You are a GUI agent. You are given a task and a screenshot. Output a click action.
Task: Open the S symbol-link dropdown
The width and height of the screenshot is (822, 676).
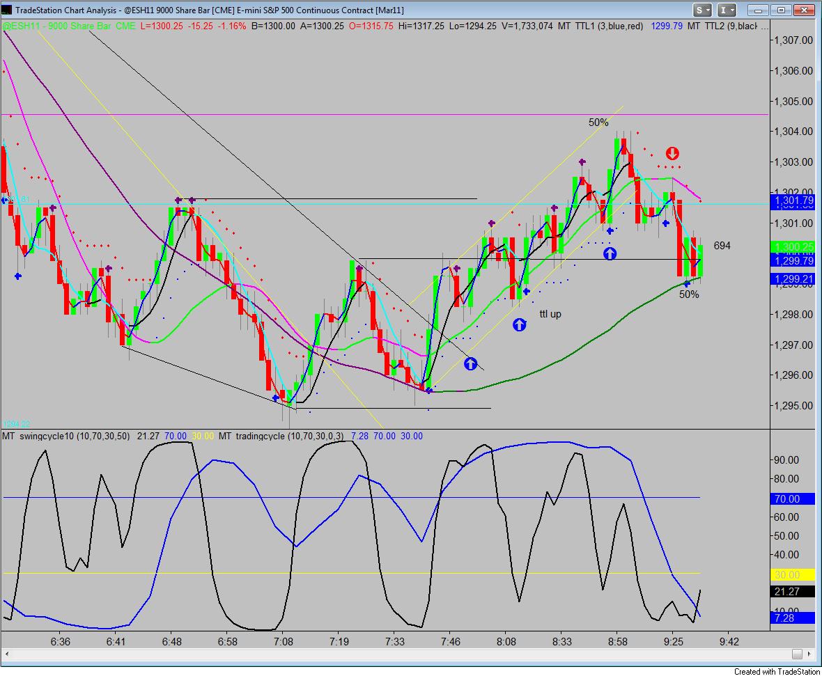pos(702,10)
